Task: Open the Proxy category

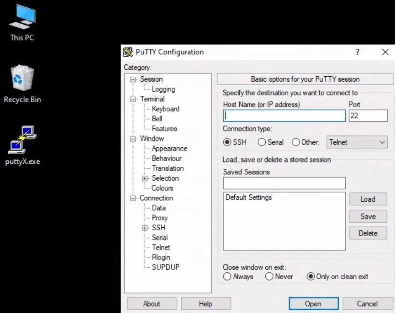Action: (160, 218)
